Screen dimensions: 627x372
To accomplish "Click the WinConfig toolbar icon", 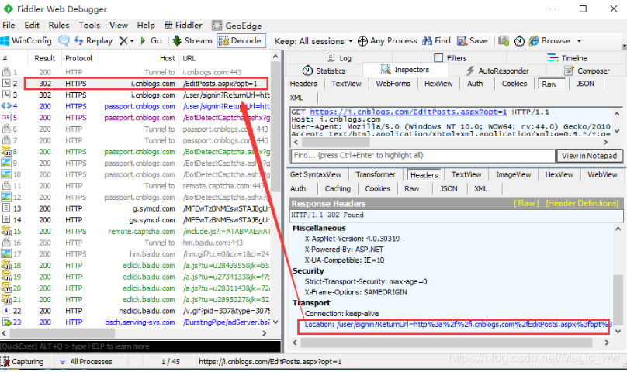I will coord(5,41).
